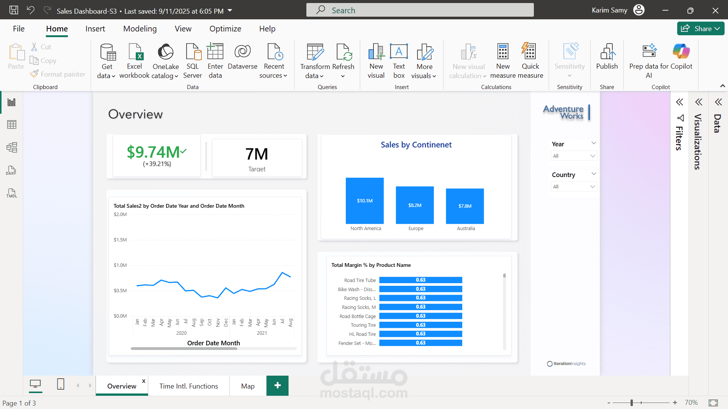Viewport: 728px width, 409px height.
Task: Click the Share button
Action: click(700, 28)
